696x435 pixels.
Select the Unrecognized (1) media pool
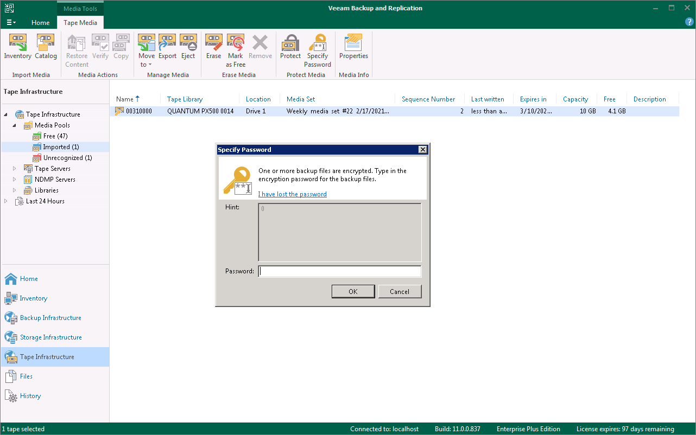[x=67, y=158]
